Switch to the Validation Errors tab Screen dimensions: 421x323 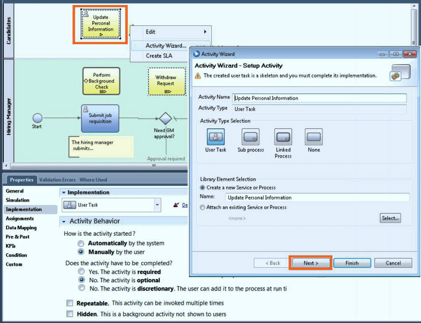click(57, 180)
